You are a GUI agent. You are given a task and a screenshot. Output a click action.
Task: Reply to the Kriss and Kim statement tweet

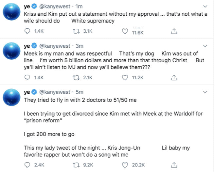point(28,31)
